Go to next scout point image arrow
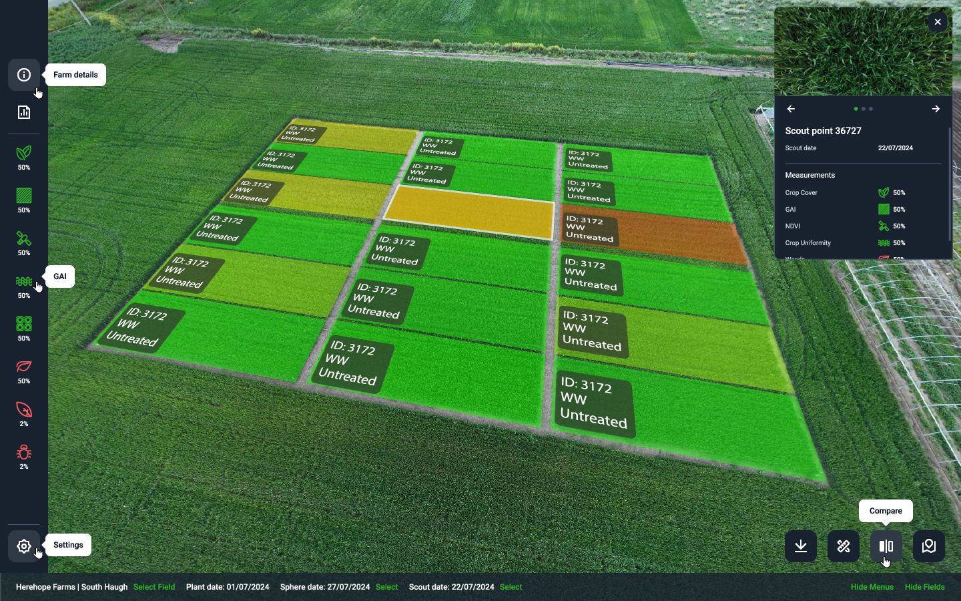This screenshot has width=961, height=601. pyautogui.click(x=936, y=109)
